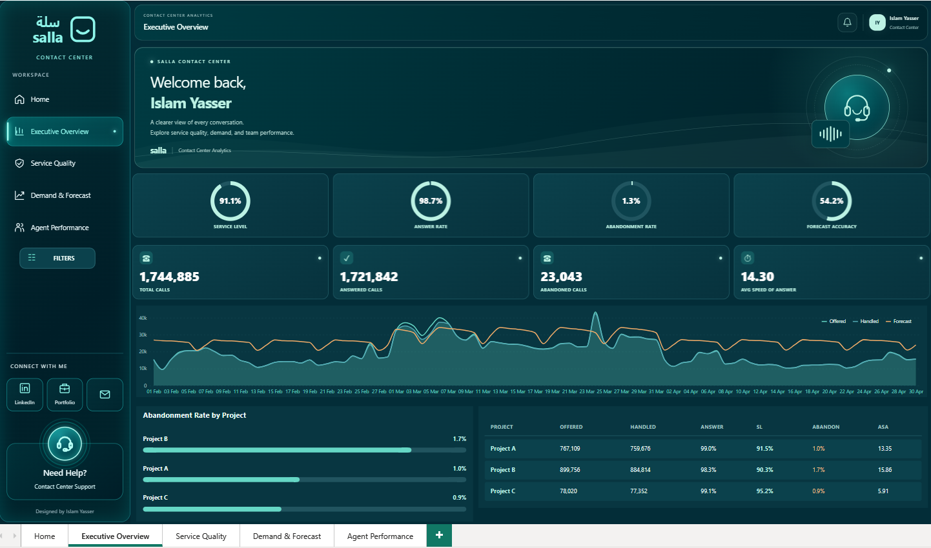Click the ABANDON column header
The height and width of the screenshot is (548, 931).
point(826,427)
